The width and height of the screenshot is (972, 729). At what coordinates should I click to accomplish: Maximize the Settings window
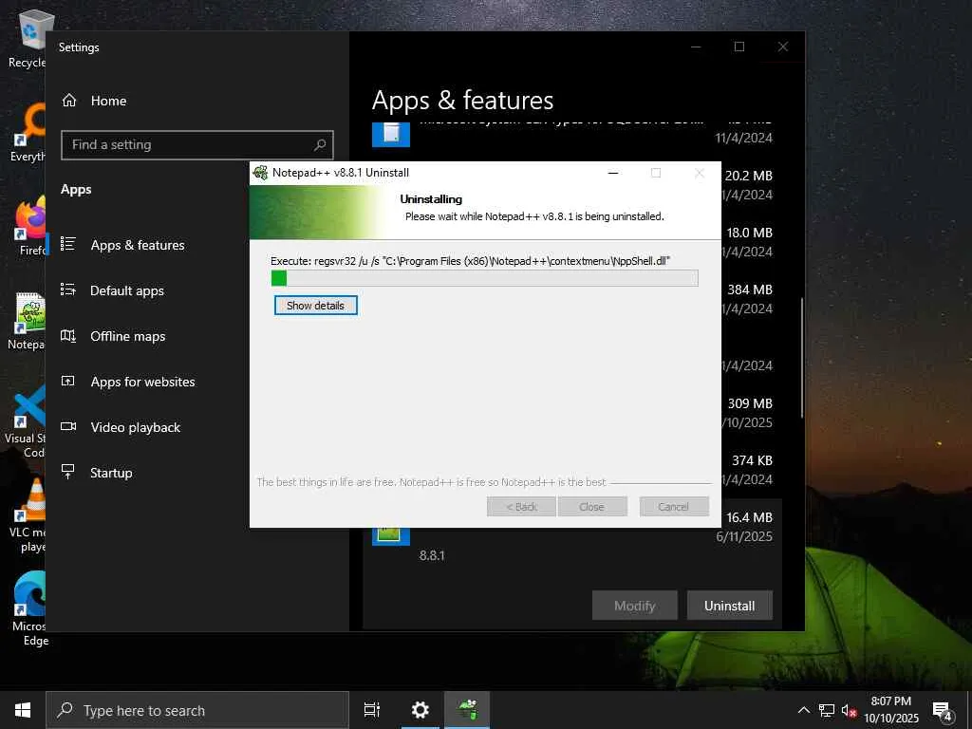click(739, 47)
